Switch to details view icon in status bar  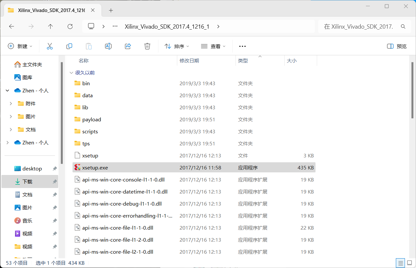(x=400, y=263)
